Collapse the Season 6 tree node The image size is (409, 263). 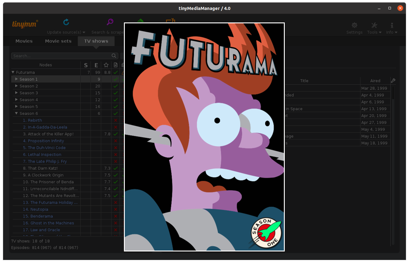tap(16, 113)
